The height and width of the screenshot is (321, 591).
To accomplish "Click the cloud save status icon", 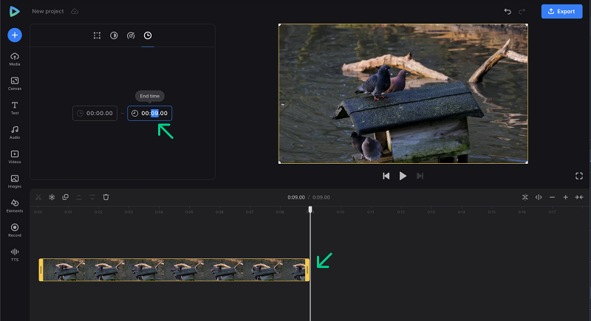I will [x=75, y=11].
